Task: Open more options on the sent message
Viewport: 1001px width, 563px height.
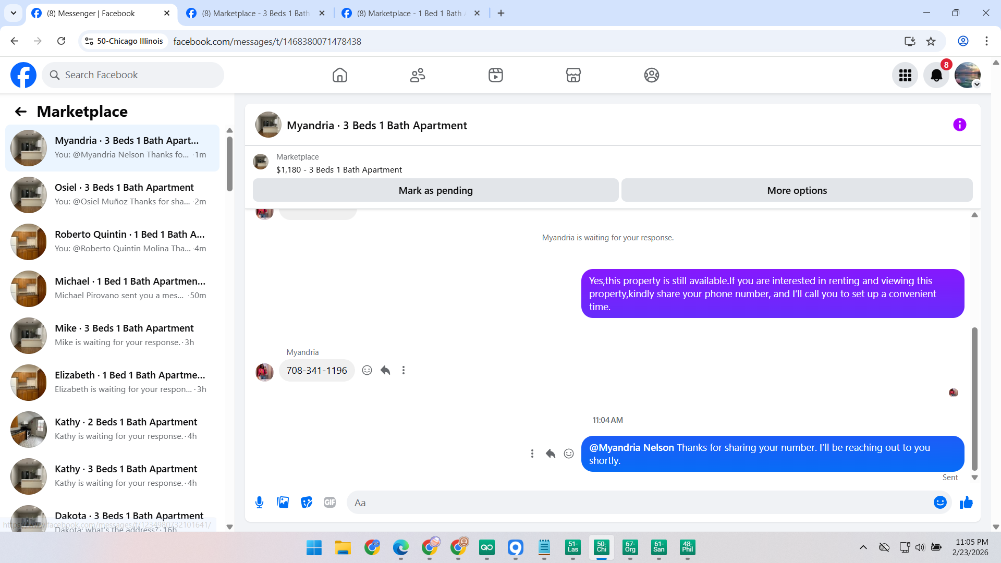Action: point(532,454)
